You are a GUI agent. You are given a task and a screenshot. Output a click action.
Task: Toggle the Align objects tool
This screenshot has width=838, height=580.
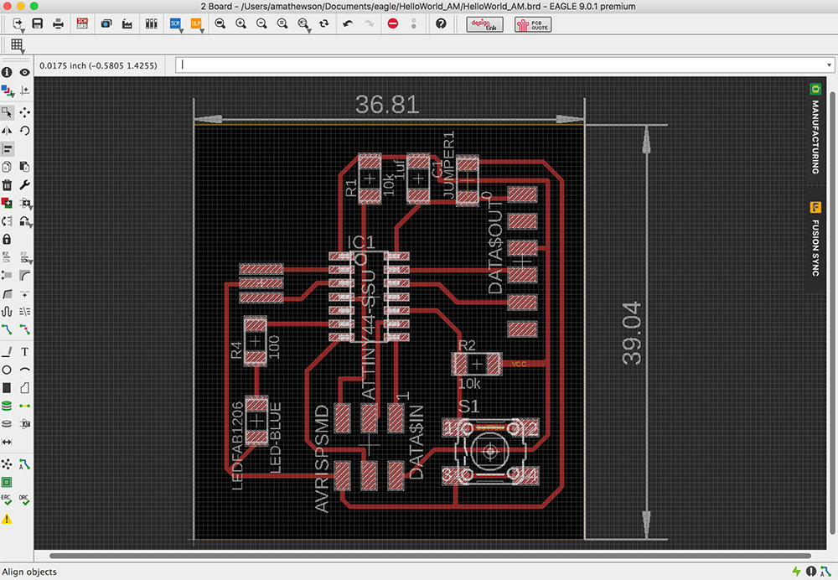[7, 148]
